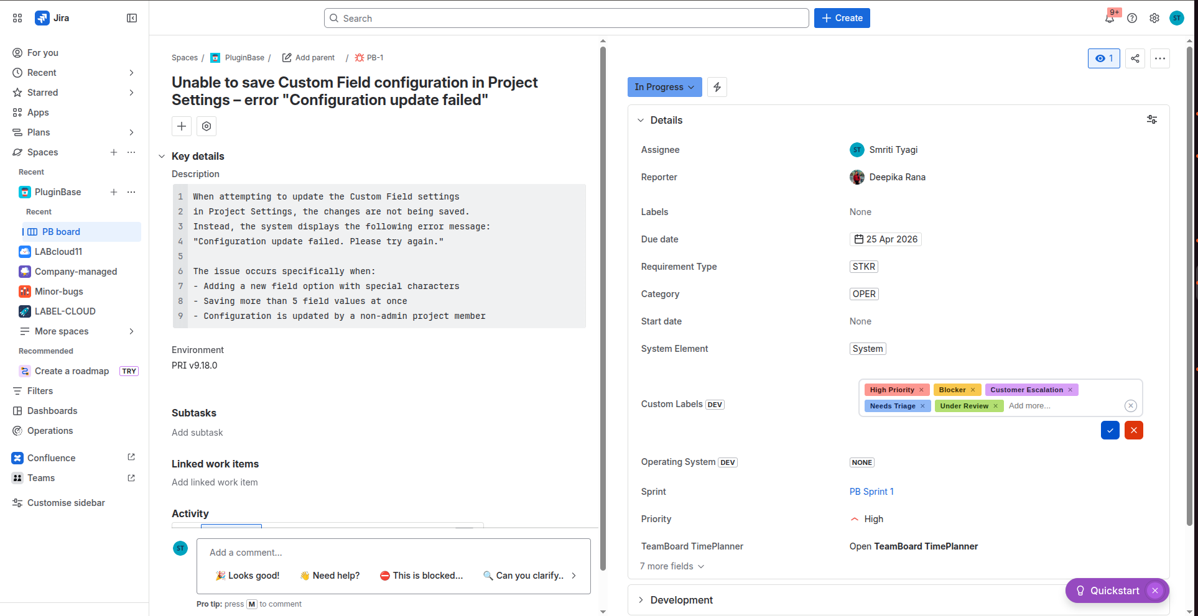Viewport: 1198px width, 616px height.
Task: Remove the Blocker label
Action: pyautogui.click(x=973, y=390)
